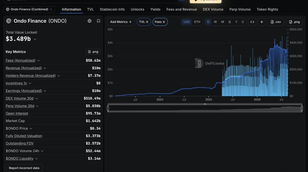308x172 pixels.
Task: Expand $ONDO Liquidity details
Action: pos(37,159)
